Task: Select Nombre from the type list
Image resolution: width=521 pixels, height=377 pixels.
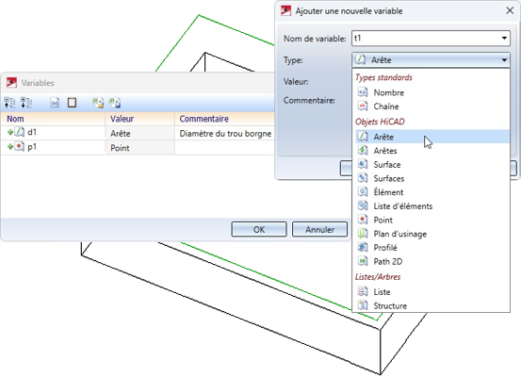Action: (432, 92)
